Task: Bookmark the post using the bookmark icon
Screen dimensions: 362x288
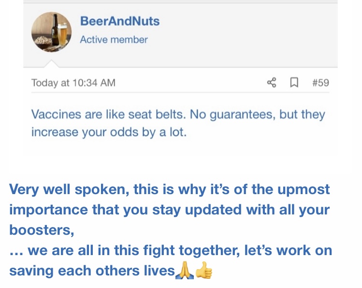Action: (293, 83)
